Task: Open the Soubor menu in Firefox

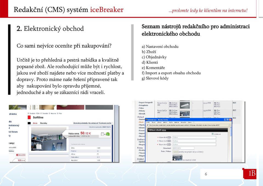Action: (148, 122)
